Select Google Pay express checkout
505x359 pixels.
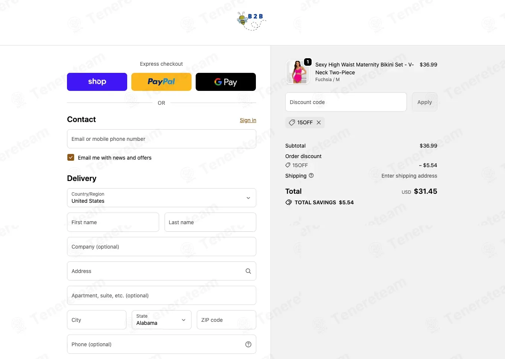226,82
